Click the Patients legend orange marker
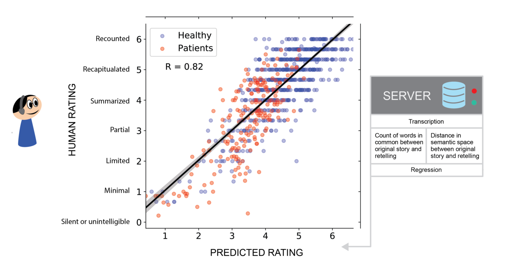Screen dimensions: 518x276 [162, 49]
